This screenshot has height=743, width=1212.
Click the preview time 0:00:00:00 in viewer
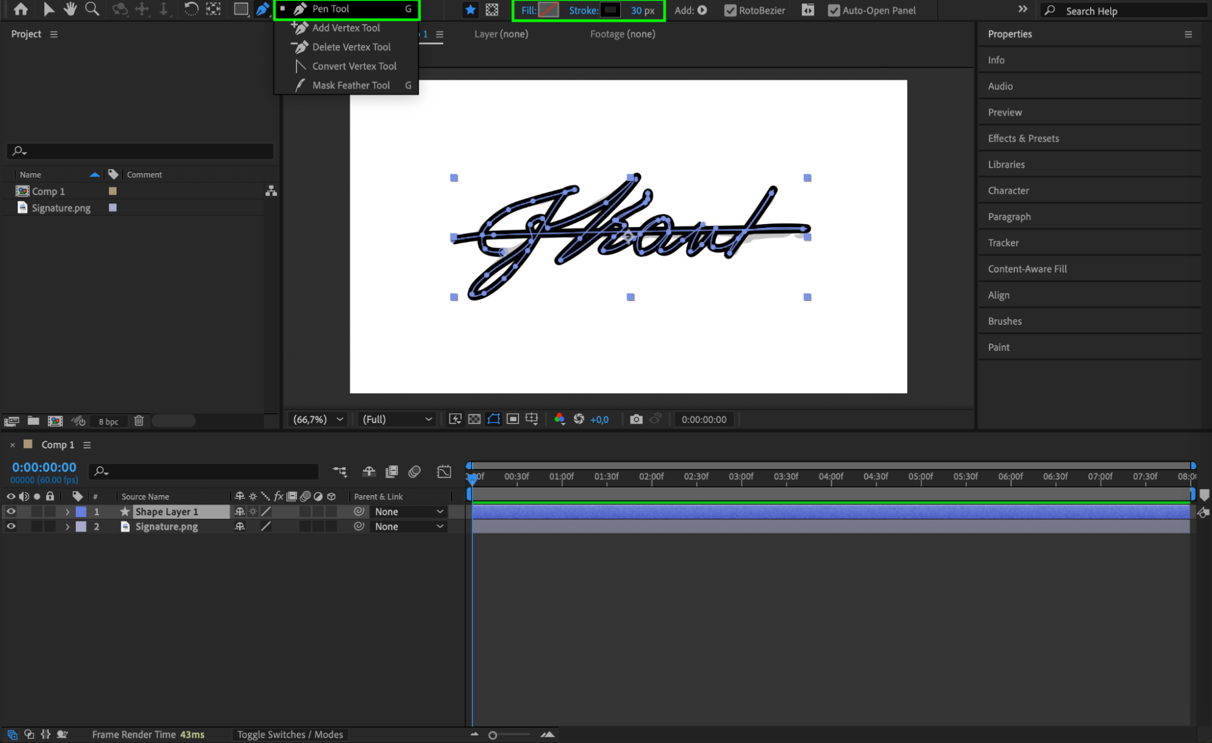pyautogui.click(x=704, y=419)
